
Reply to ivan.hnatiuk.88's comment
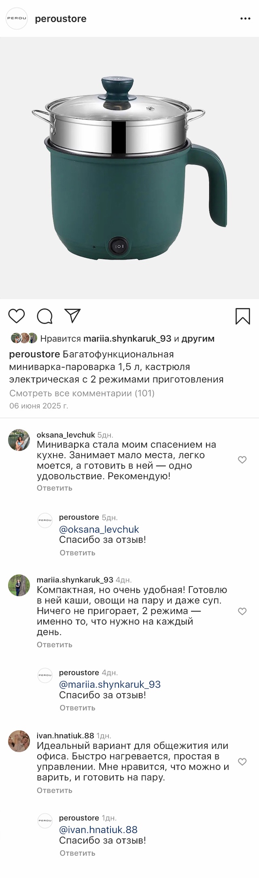pos(54,790)
